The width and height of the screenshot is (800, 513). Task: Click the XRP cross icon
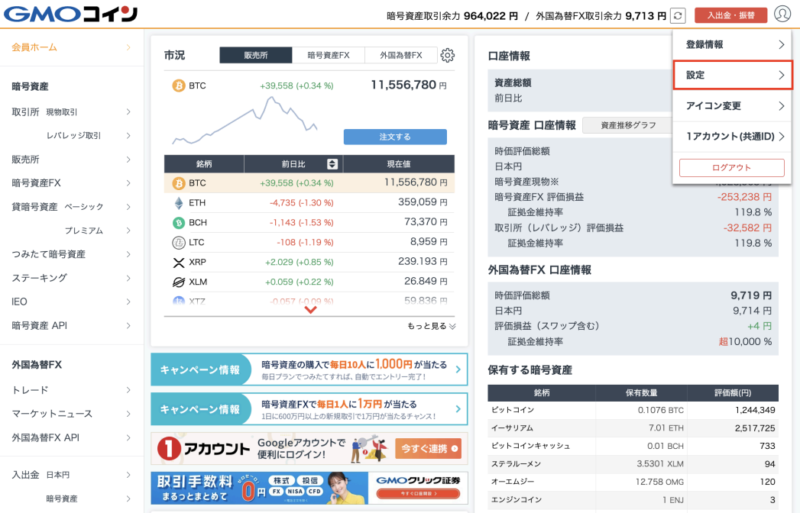coord(179,263)
